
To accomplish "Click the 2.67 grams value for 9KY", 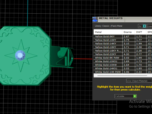I will (x=126, y=37).
